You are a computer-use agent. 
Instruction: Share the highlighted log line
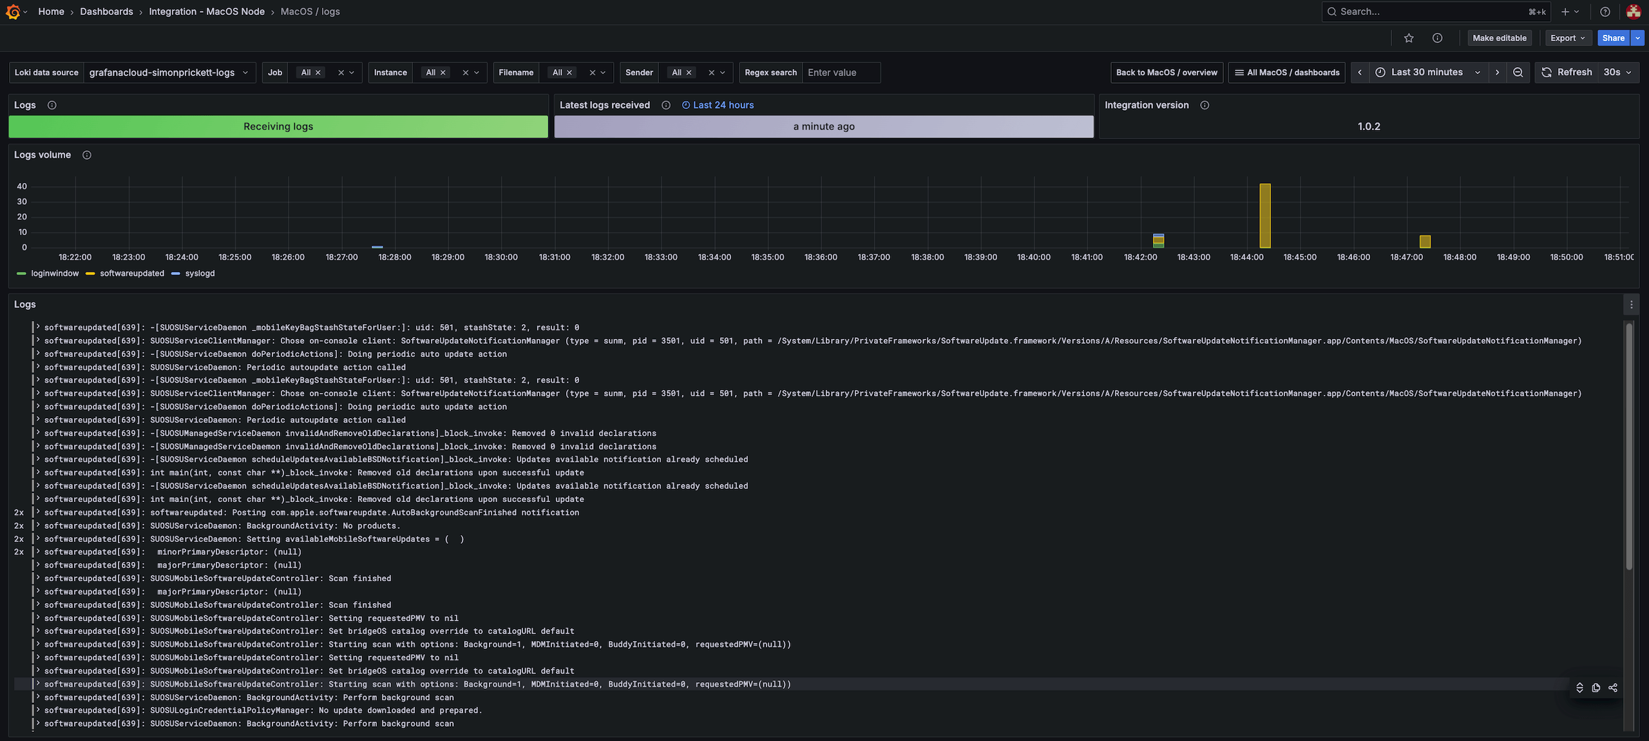(x=1613, y=688)
